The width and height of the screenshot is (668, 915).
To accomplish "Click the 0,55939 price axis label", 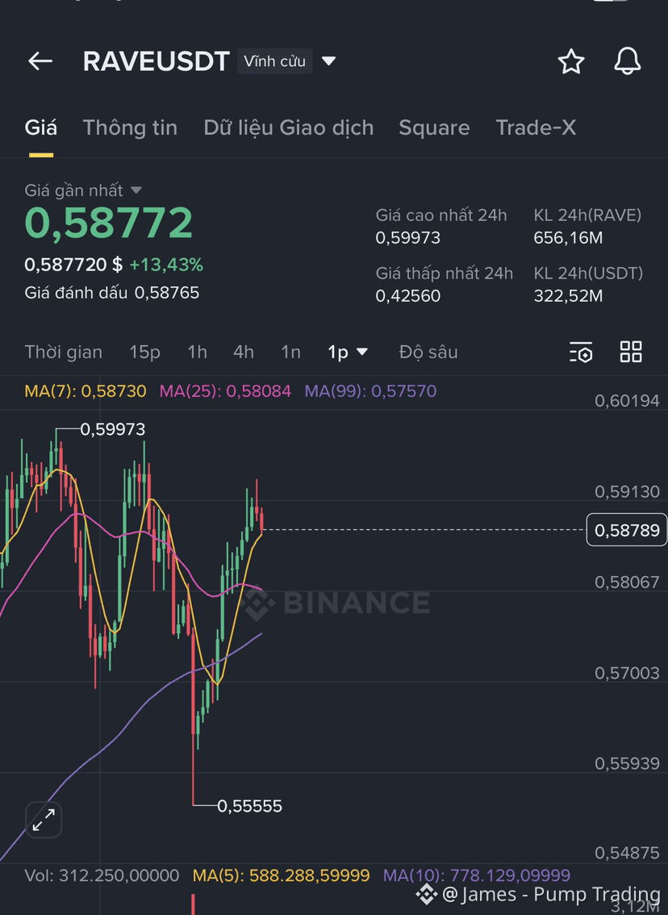I will click(627, 763).
